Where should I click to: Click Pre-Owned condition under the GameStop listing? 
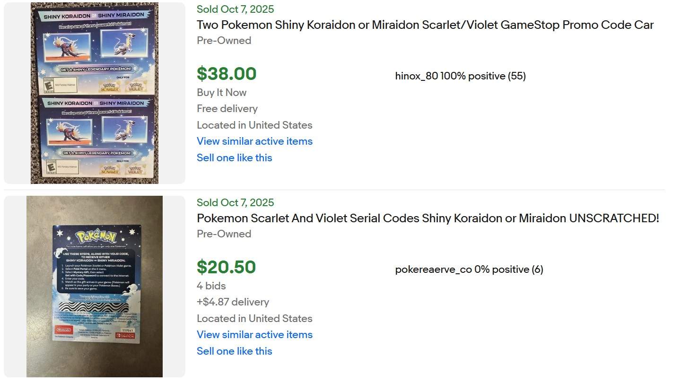pos(224,40)
